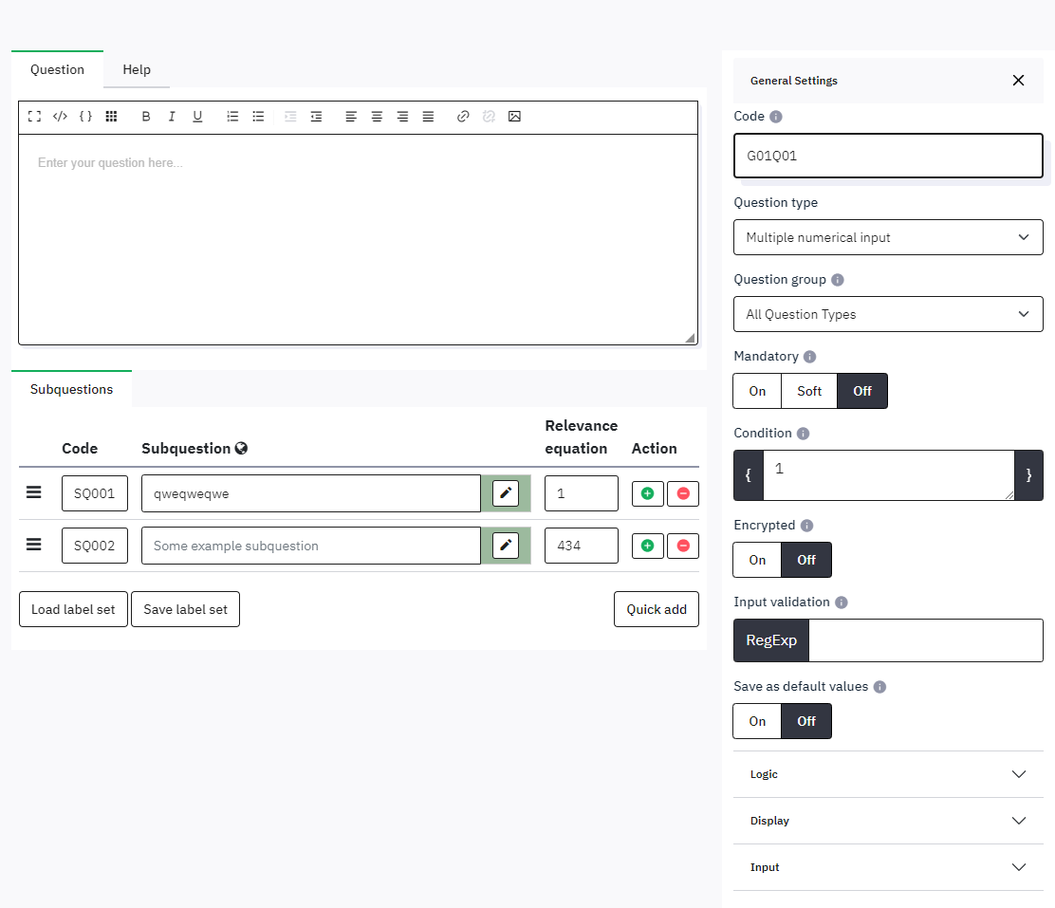Insert a link in the editor

pos(463,117)
